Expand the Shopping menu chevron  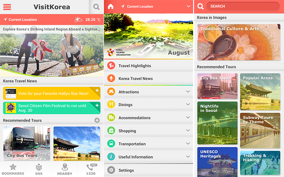[x=188, y=131]
